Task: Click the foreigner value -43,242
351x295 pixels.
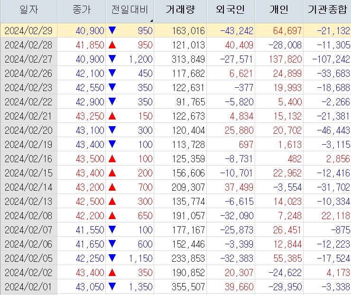Action: pos(237,31)
